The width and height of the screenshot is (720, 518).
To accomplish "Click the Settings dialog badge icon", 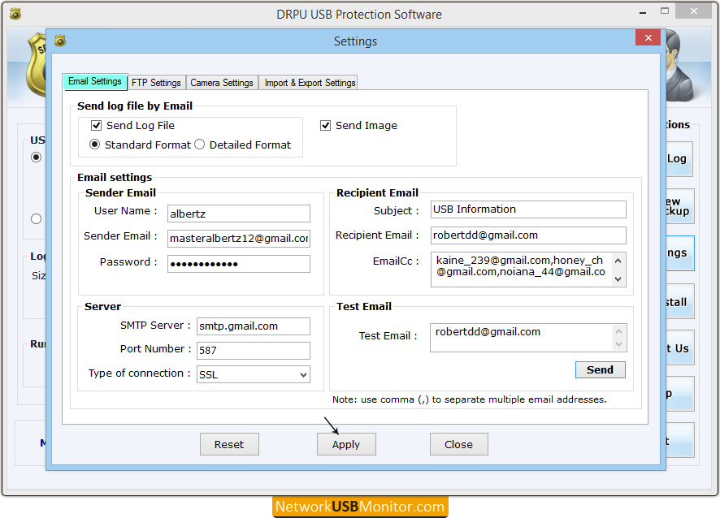I will pyautogui.click(x=60, y=41).
